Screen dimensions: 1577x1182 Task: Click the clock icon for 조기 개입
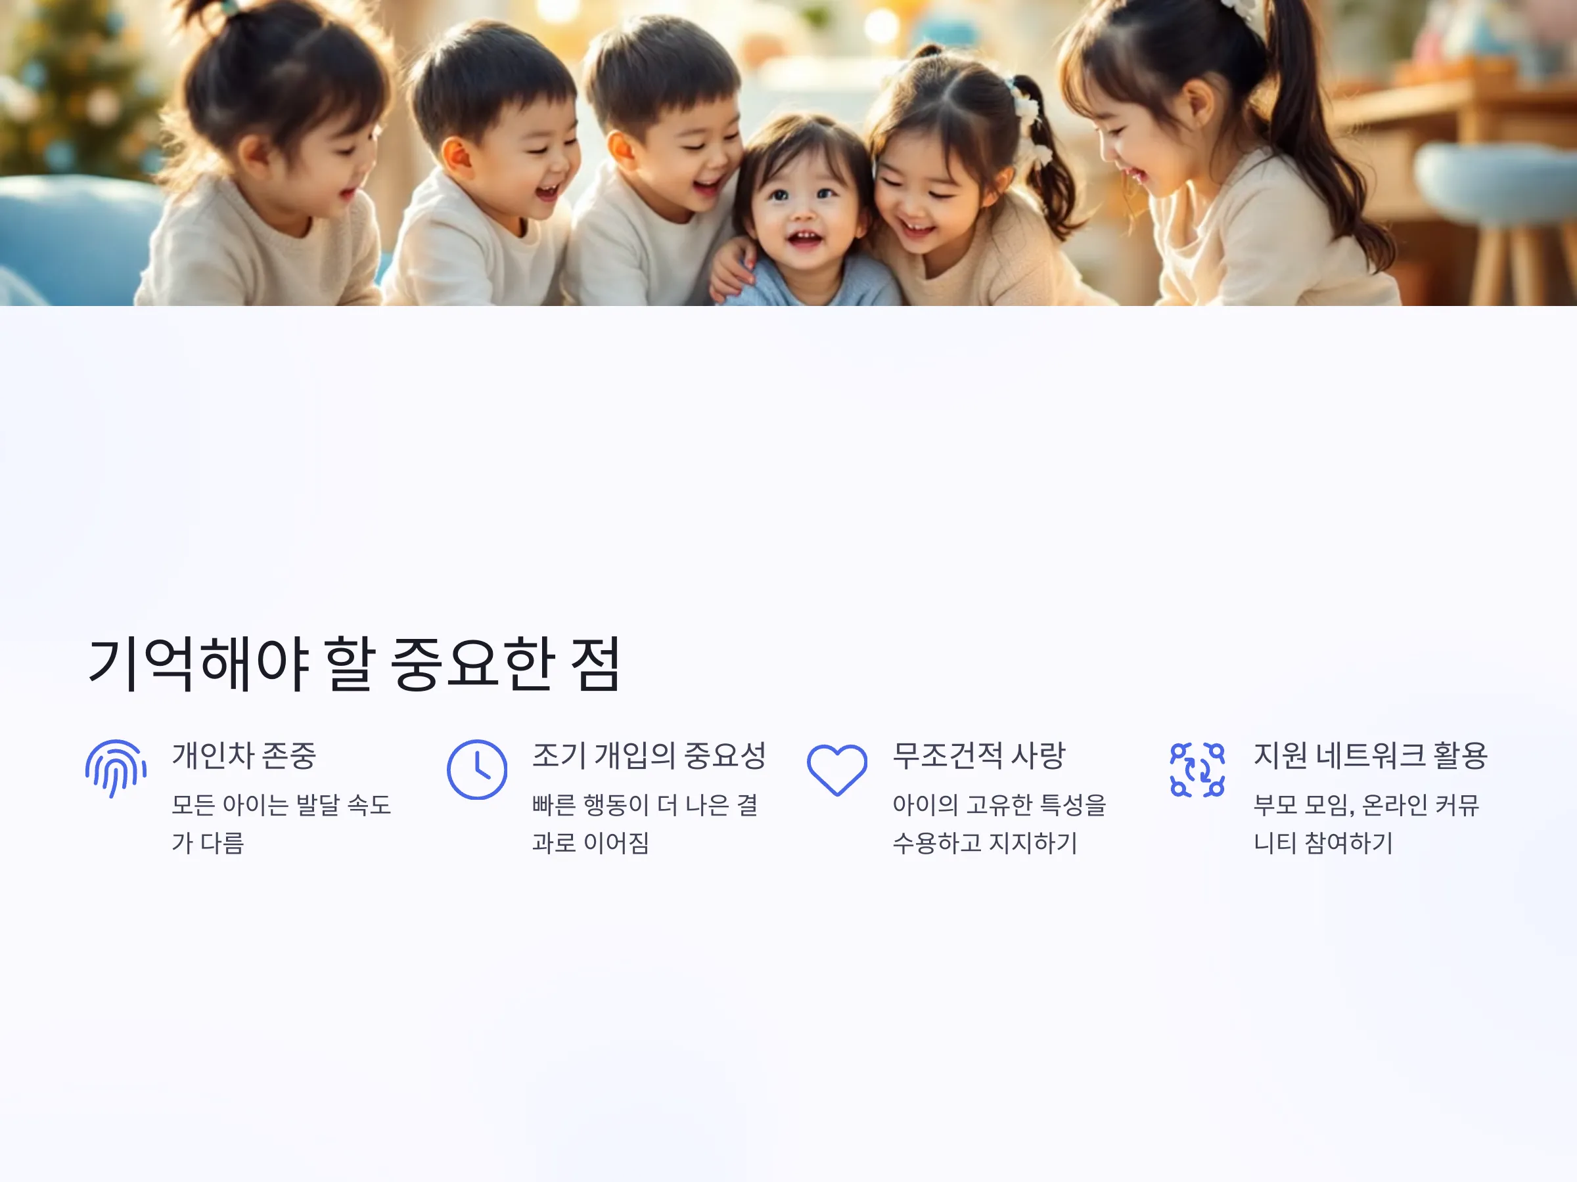[477, 770]
